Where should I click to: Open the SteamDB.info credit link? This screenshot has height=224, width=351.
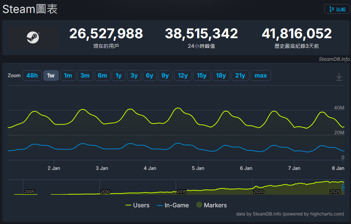(334, 59)
